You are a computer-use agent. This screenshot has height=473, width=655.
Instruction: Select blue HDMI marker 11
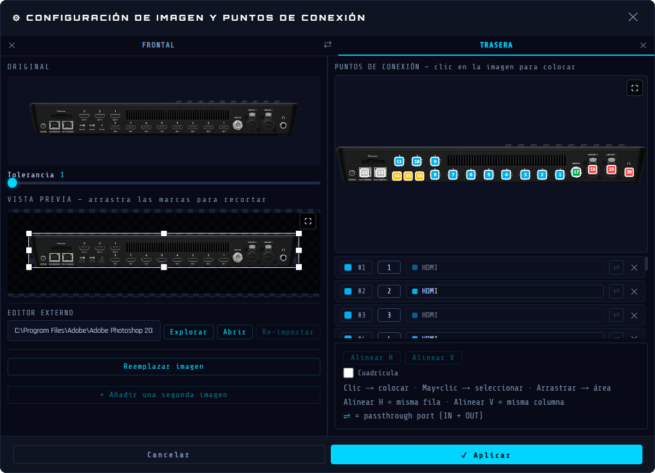(x=399, y=161)
